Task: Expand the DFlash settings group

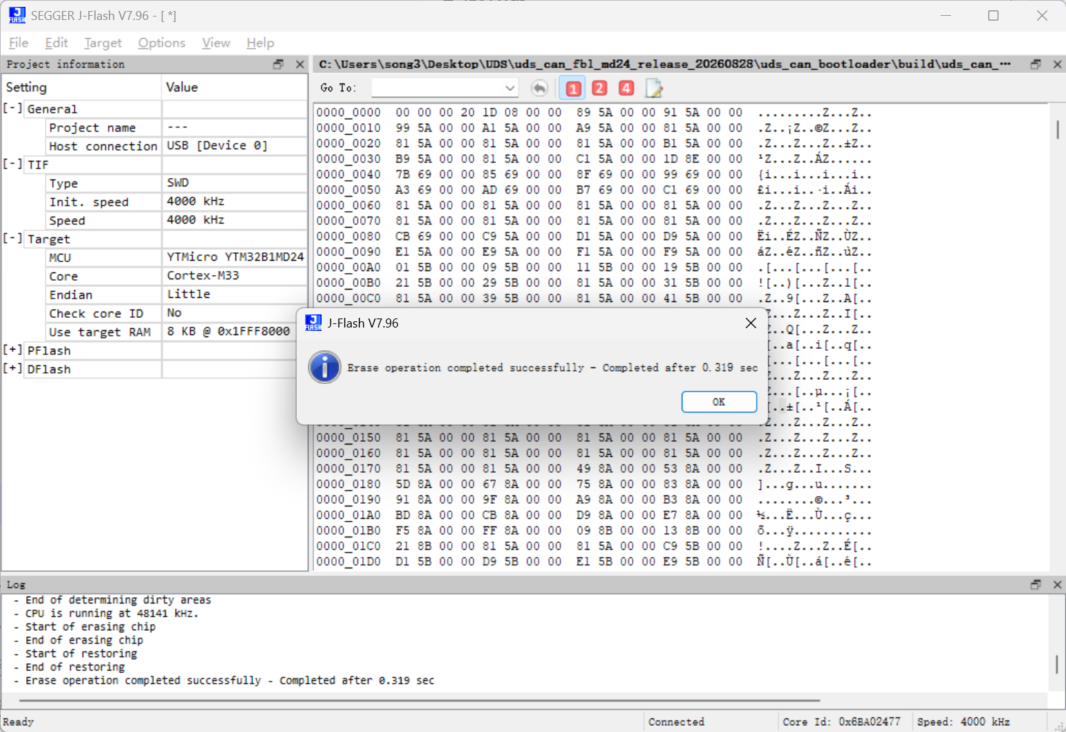Action: coord(12,369)
